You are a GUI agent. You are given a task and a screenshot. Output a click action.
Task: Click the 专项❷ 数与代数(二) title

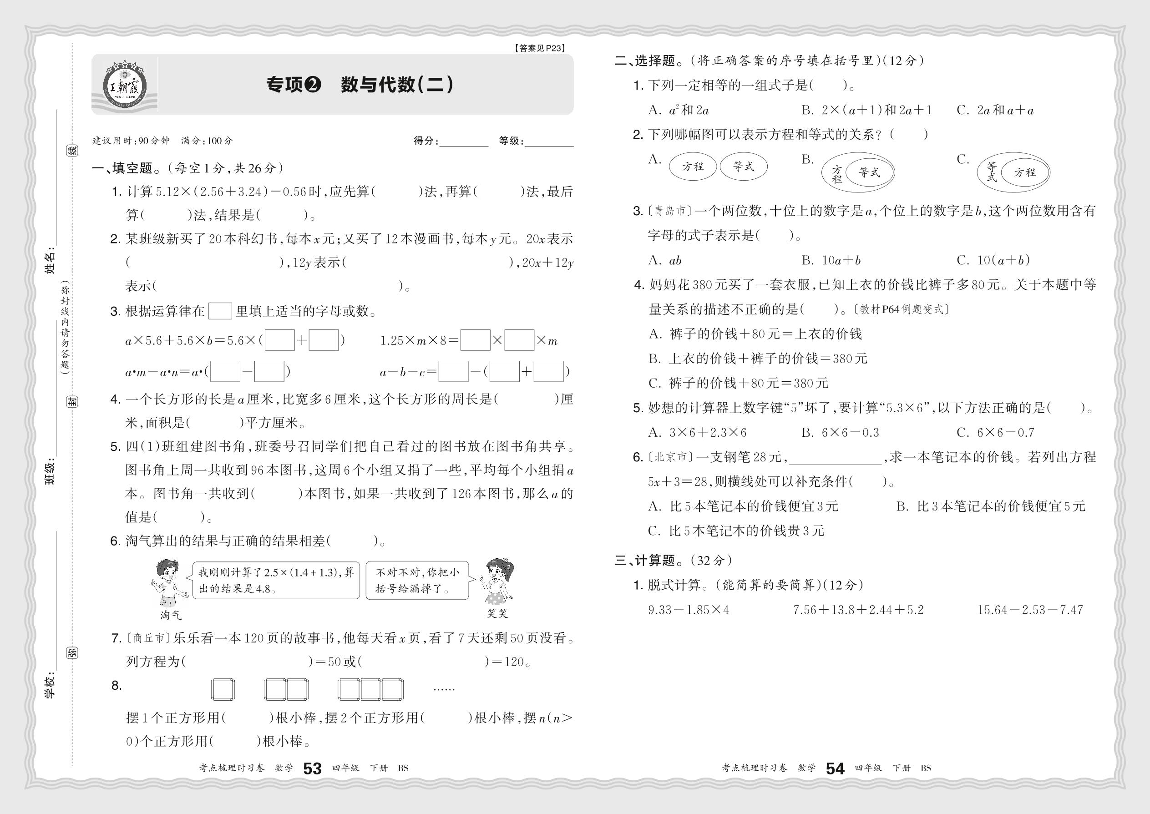pos(360,85)
